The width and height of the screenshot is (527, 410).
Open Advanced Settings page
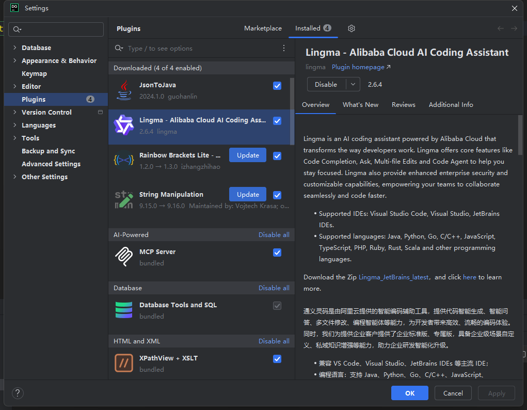tap(51, 164)
